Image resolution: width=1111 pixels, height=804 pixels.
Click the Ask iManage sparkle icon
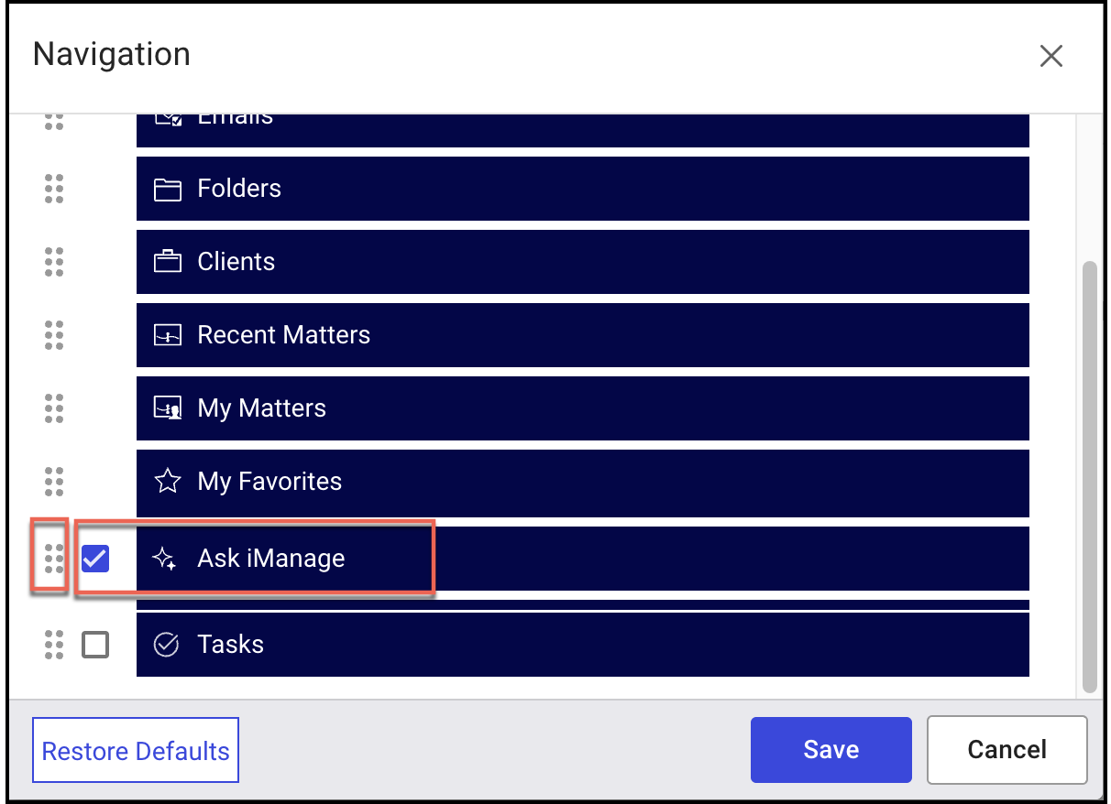166,559
